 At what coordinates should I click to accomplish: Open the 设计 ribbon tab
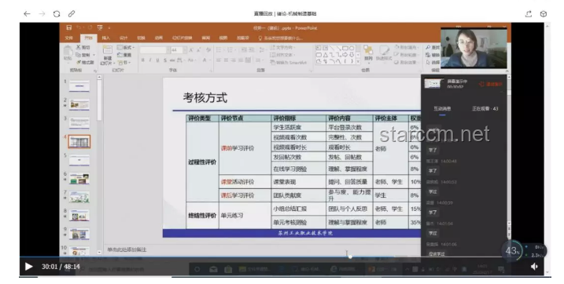pyautogui.click(x=123, y=38)
